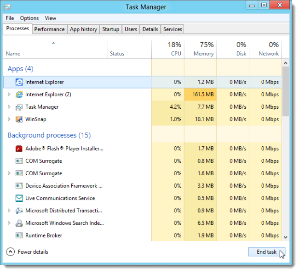
Task: Click the scrollbar down arrow
Action: pos(286,237)
